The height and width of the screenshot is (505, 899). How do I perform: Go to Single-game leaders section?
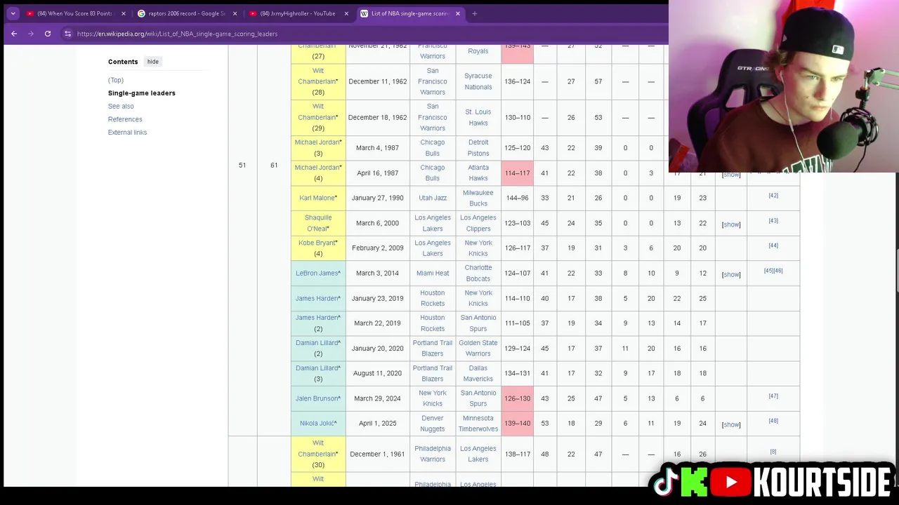142,93
